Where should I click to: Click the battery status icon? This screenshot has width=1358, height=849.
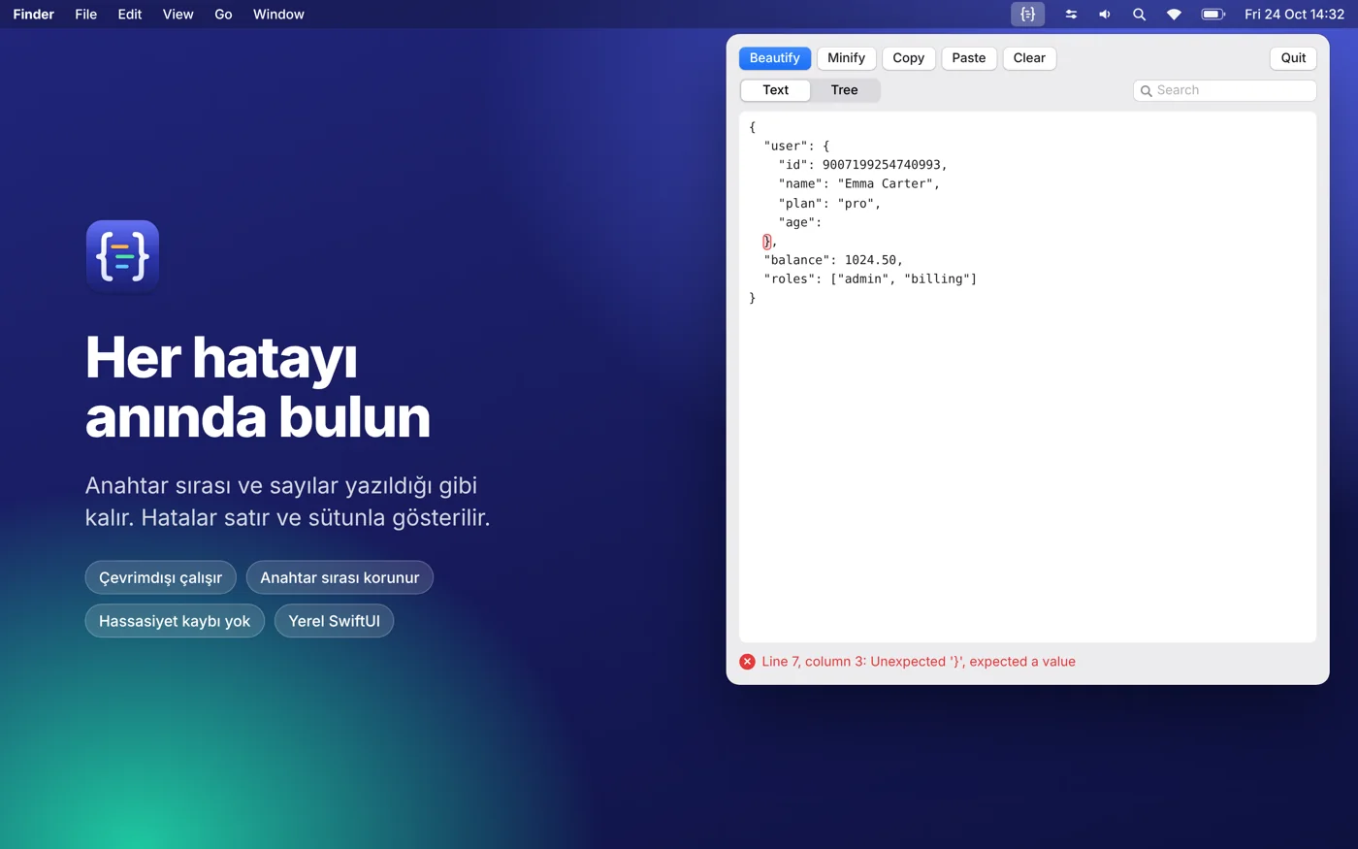1213,15
